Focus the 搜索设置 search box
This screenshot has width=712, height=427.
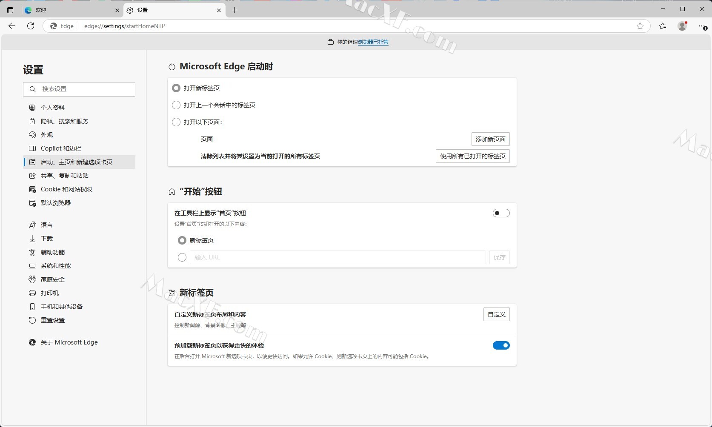[x=79, y=89]
